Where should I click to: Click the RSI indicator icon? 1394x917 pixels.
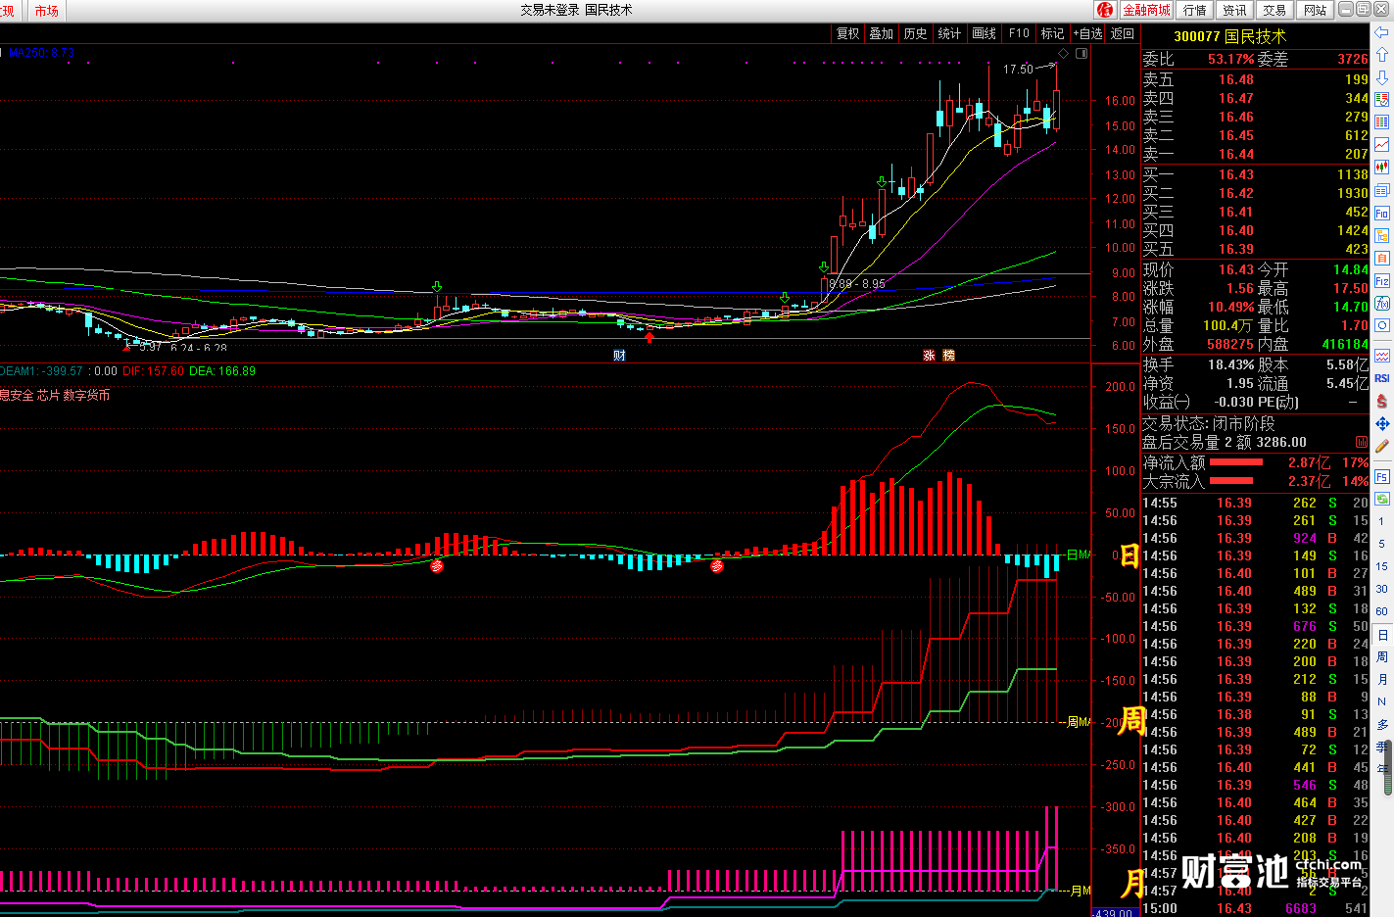click(1382, 378)
